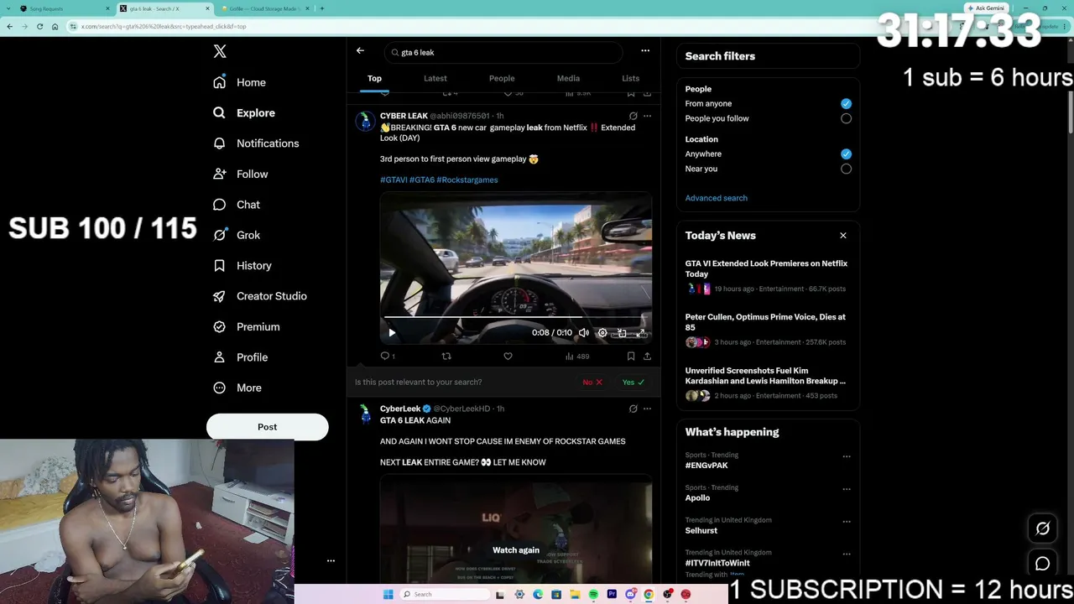Go to X home via logo

click(x=220, y=51)
